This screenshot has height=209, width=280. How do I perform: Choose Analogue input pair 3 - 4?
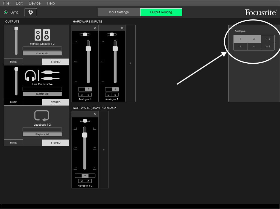[267, 47]
